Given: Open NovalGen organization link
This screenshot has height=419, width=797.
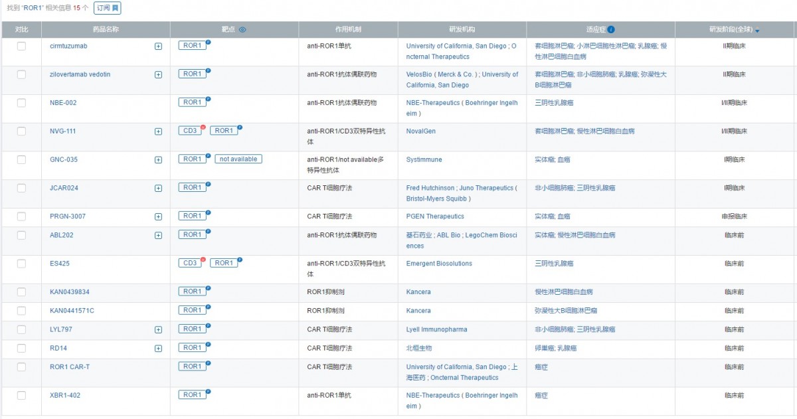Looking at the screenshot, I should [x=421, y=131].
